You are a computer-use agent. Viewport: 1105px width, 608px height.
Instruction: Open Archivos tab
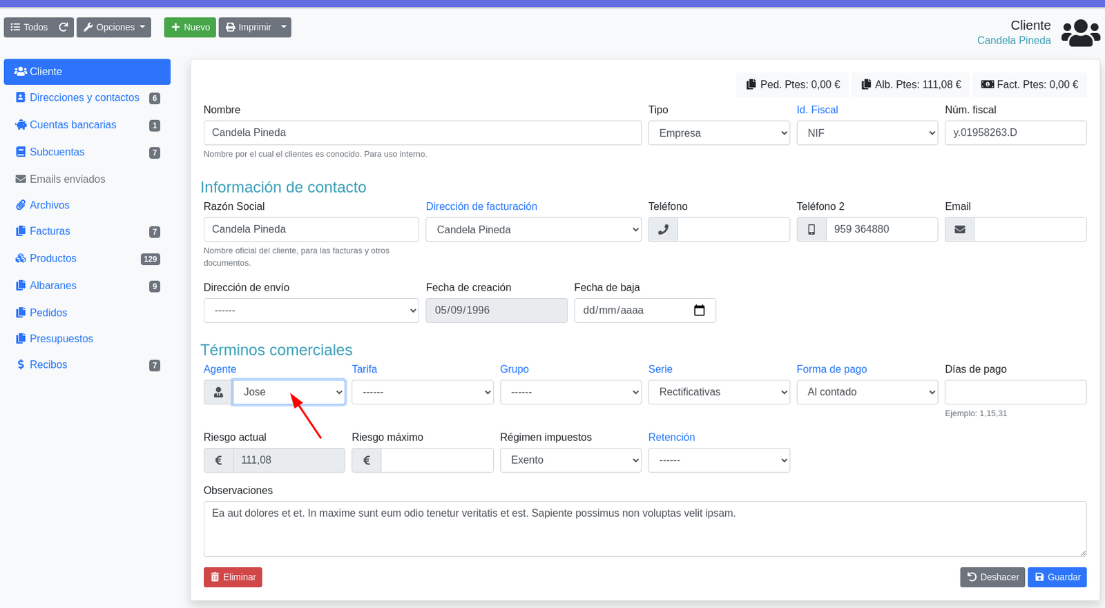(x=87, y=205)
